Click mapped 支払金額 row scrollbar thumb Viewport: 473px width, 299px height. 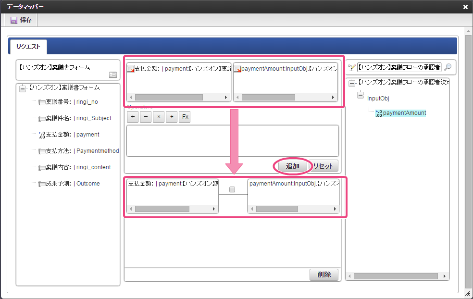(x=162, y=209)
